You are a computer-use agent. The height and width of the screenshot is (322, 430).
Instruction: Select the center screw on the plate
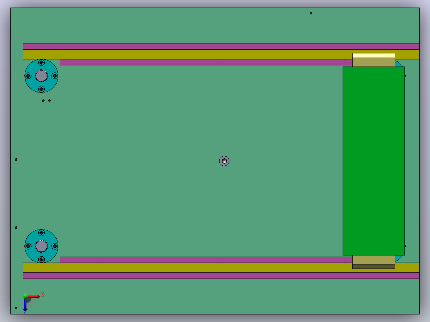pyautogui.click(x=224, y=161)
